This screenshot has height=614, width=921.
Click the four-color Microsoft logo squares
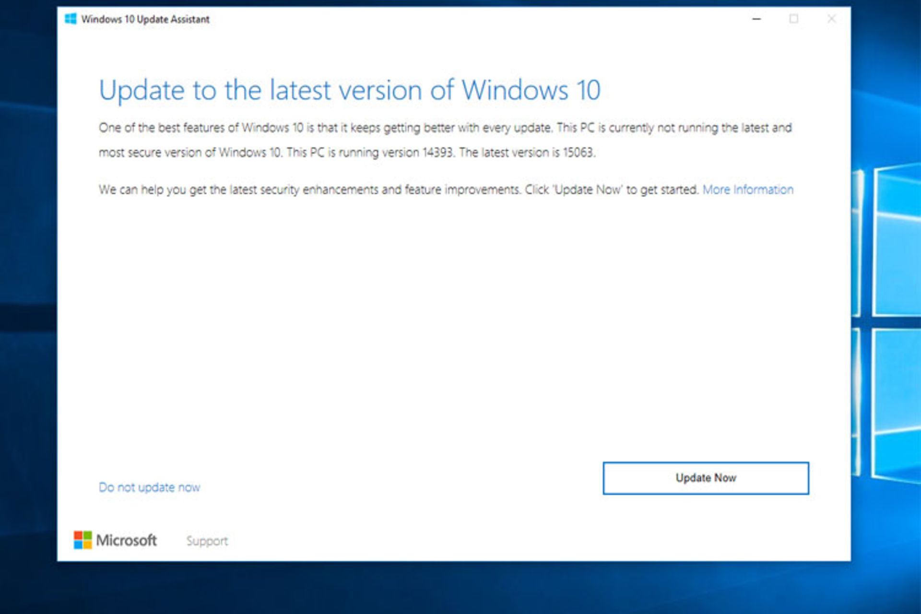point(83,540)
